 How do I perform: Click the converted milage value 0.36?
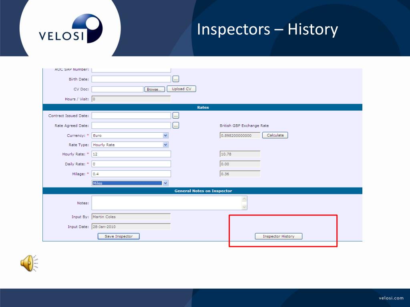pos(240,174)
